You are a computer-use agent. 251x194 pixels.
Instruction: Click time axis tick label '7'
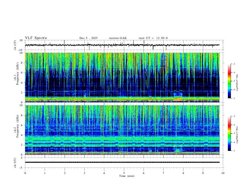[164, 173]
